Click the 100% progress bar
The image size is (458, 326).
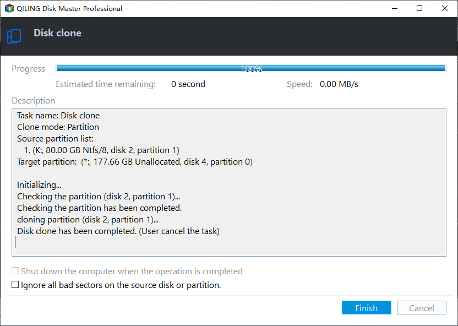(251, 68)
